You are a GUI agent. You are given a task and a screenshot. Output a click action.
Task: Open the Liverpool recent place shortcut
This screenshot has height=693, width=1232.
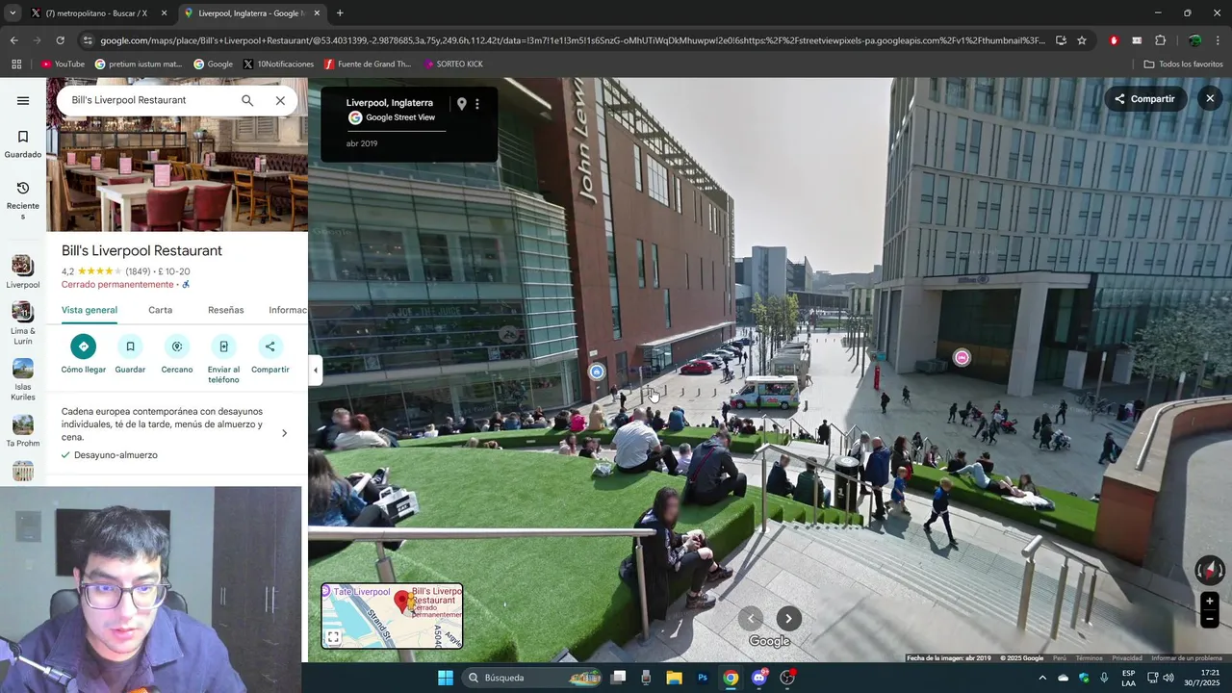click(23, 272)
